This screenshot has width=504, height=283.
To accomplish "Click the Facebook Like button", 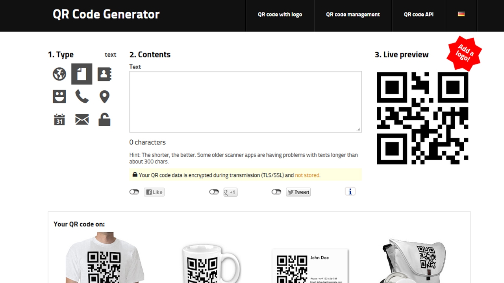I will click(154, 192).
